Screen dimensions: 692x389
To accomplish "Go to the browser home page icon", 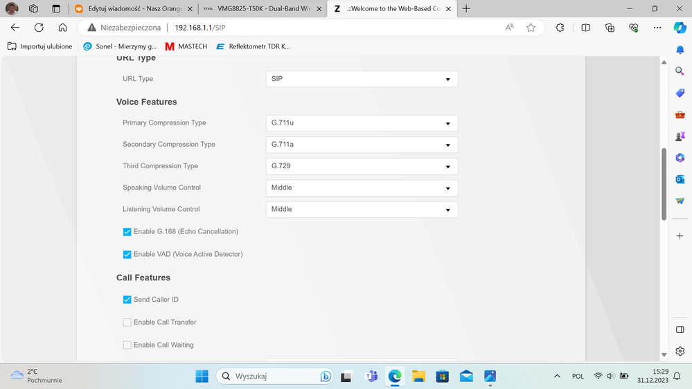I will 62,28.
